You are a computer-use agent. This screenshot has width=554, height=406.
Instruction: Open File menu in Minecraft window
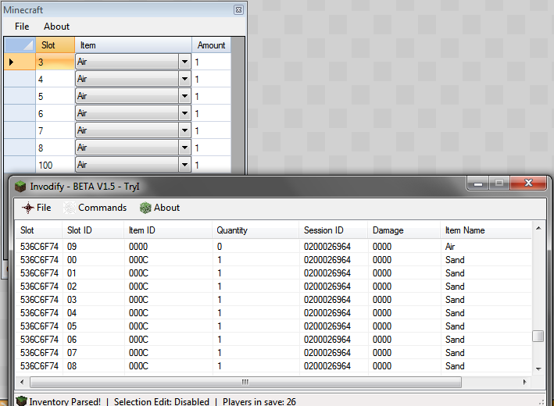[22, 27]
